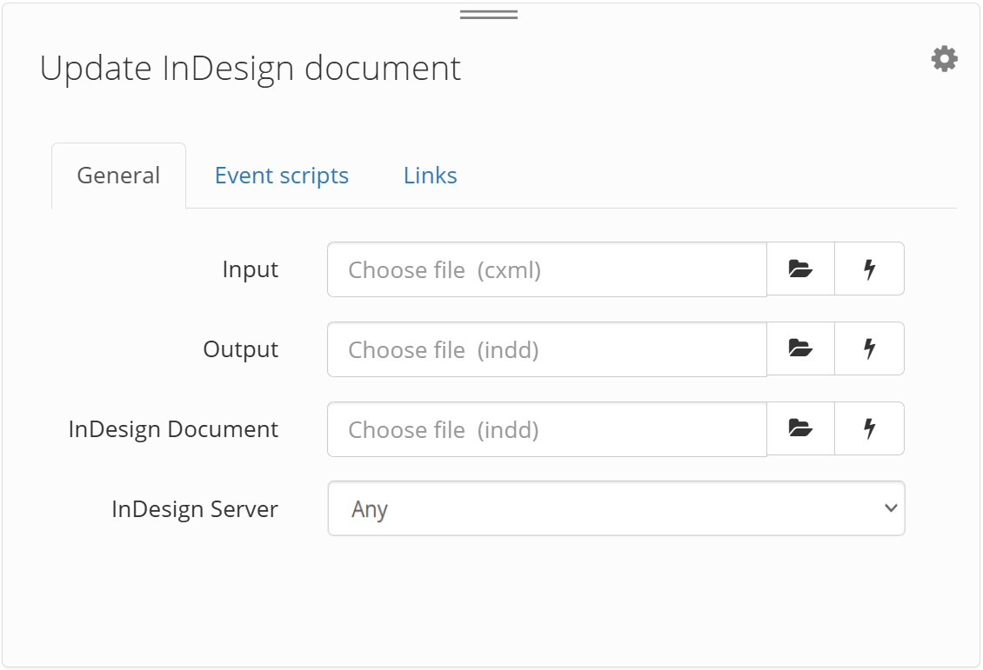This screenshot has width=983, height=670.
Task: Open the Links tab
Action: pyautogui.click(x=430, y=175)
